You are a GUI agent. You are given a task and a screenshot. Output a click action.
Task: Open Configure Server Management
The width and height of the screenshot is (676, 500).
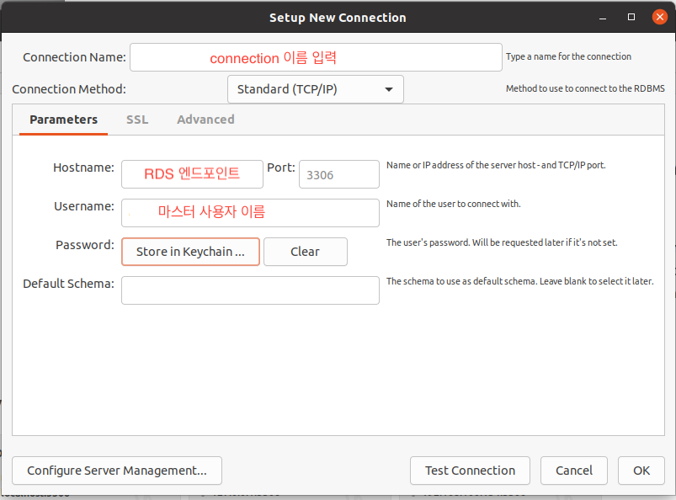pos(117,471)
